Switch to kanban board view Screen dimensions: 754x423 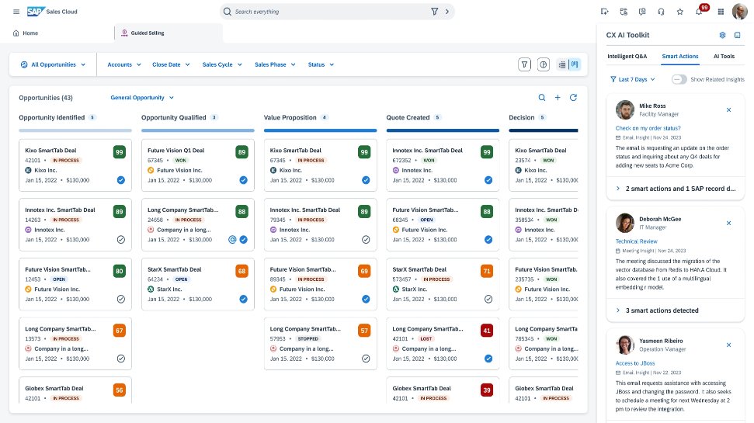pyautogui.click(x=575, y=64)
